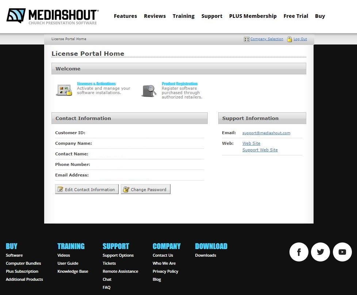Screen dimensions: 357x295
Task: Click footer Blog link
Action: coord(157,279)
